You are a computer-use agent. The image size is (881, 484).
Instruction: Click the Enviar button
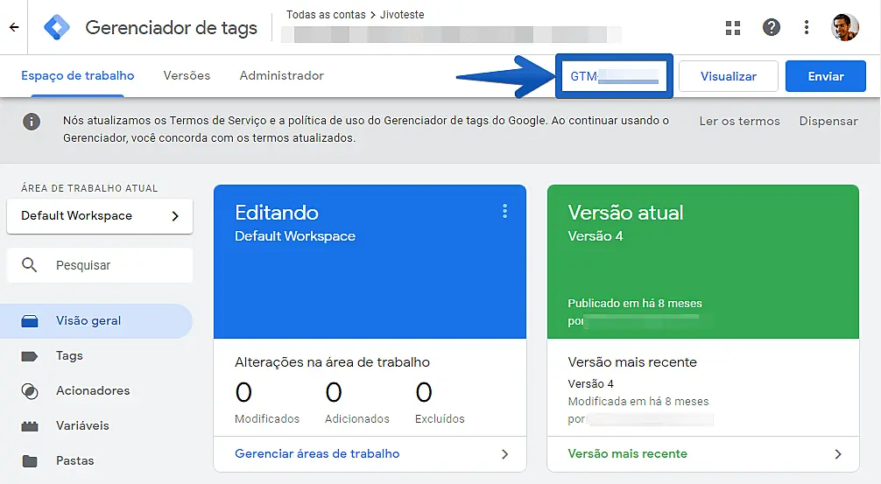[825, 76]
